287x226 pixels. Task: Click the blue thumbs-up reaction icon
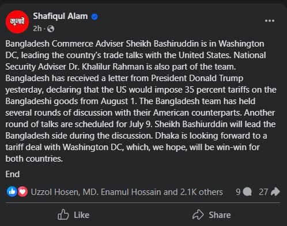[x=12, y=191]
